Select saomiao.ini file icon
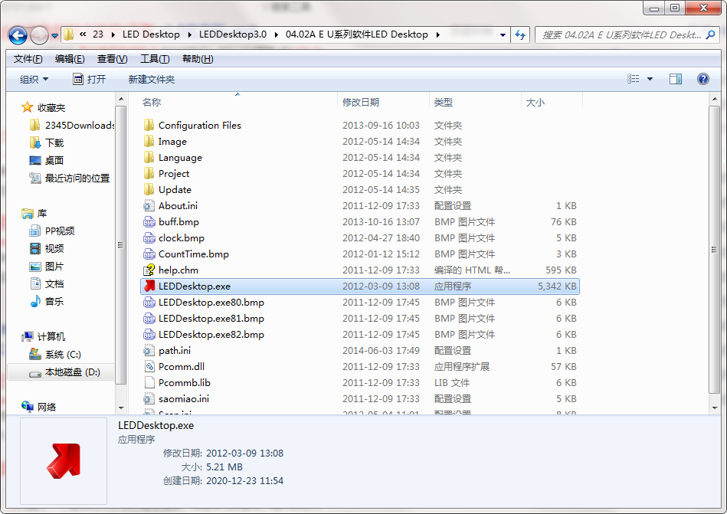The image size is (727, 514). click(149, 398)
